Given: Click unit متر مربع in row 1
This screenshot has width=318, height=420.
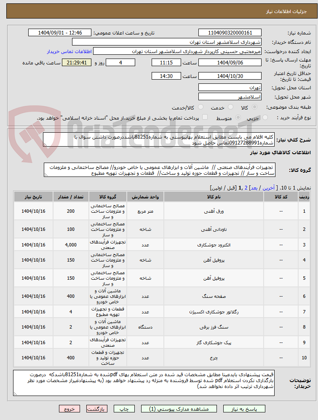Looking at the screenshot, I should click(145, 211).
